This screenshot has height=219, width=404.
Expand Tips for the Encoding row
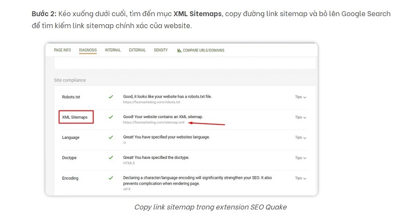300,178
